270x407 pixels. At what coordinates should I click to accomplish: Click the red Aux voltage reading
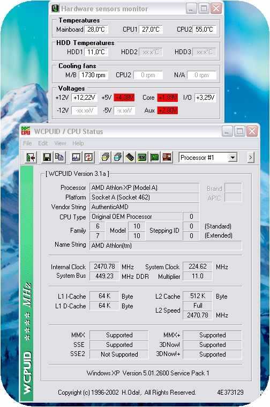[168, 110]
